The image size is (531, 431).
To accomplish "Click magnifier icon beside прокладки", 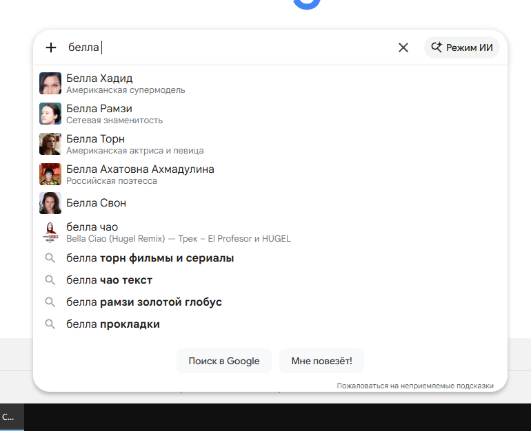I will (x=50, y=324).
